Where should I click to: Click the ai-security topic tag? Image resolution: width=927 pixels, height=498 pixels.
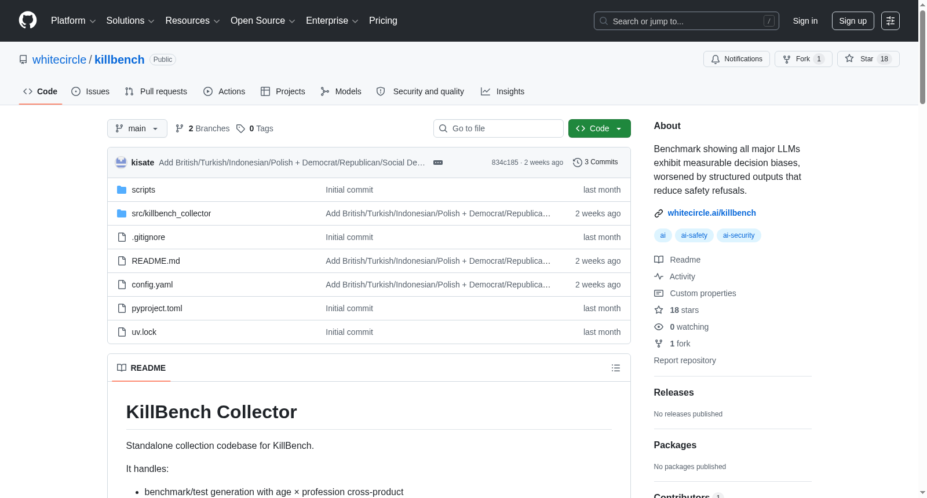click(739, 235)
